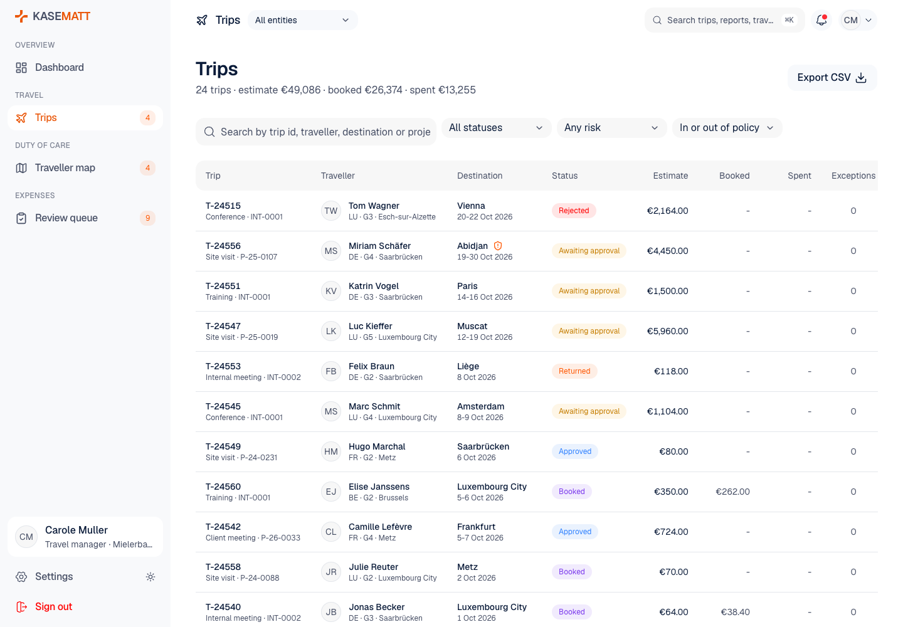The height and width of the screenshot is (627, 903).
Task: Open the All entities dropdown
Action: (303, 20)
